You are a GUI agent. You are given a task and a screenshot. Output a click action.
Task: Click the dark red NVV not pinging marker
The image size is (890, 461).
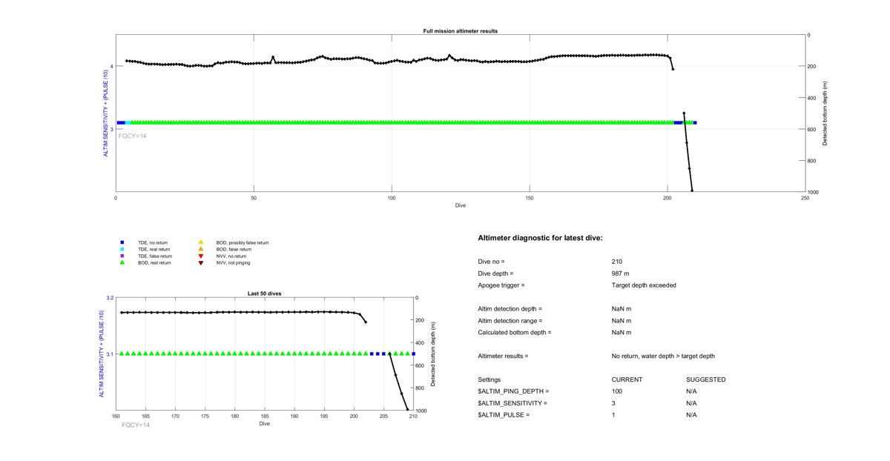(x=201, y=262)
